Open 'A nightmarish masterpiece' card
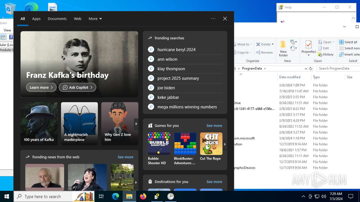The height and width of the screenshot is (202, 360). [79, 124]
